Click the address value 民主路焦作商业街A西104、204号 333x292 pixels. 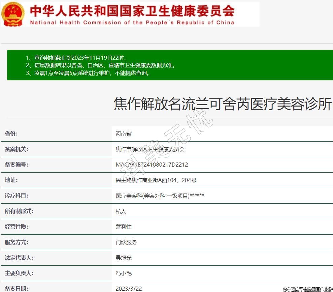[x=156, y=180]
